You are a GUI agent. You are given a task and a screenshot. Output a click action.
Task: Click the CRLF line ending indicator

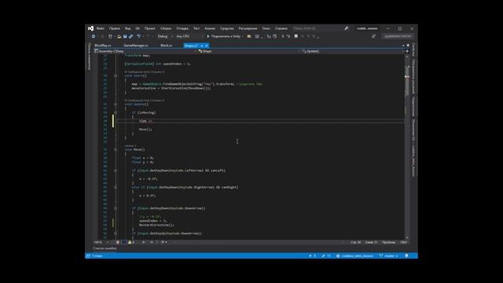pos(403,242)
